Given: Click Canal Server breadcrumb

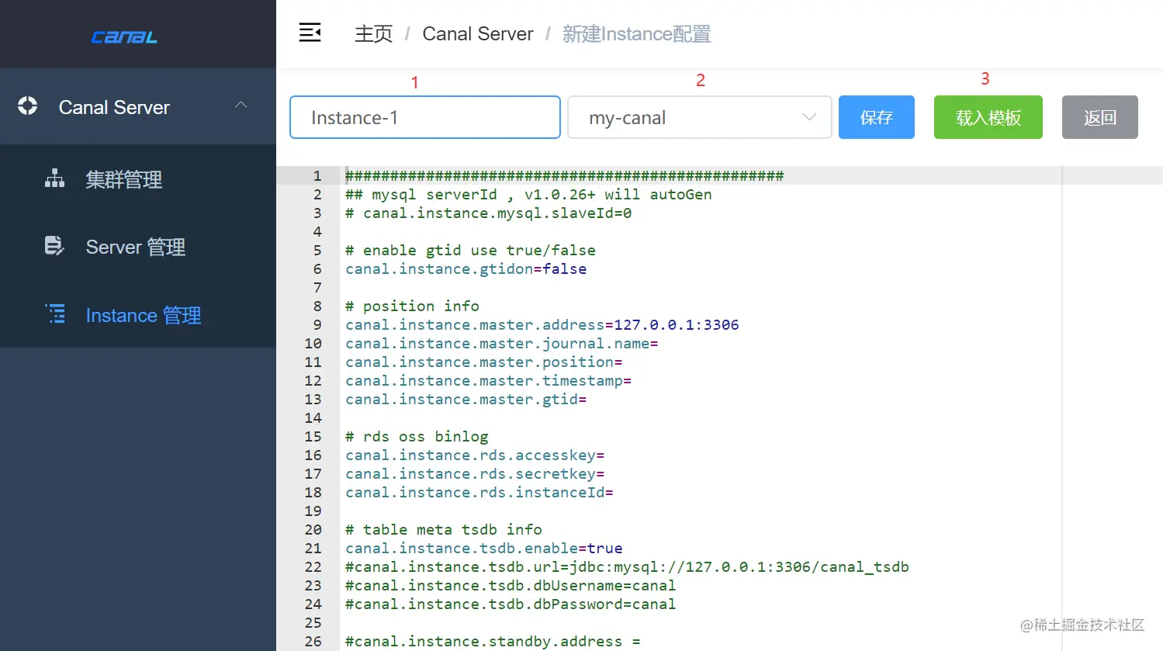Looking at the screenshot, I should (478, 33).
